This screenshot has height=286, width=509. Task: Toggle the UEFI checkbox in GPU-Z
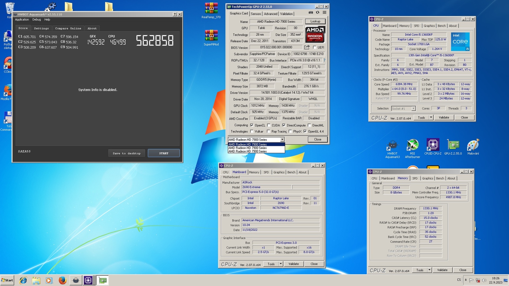point(314,47)
